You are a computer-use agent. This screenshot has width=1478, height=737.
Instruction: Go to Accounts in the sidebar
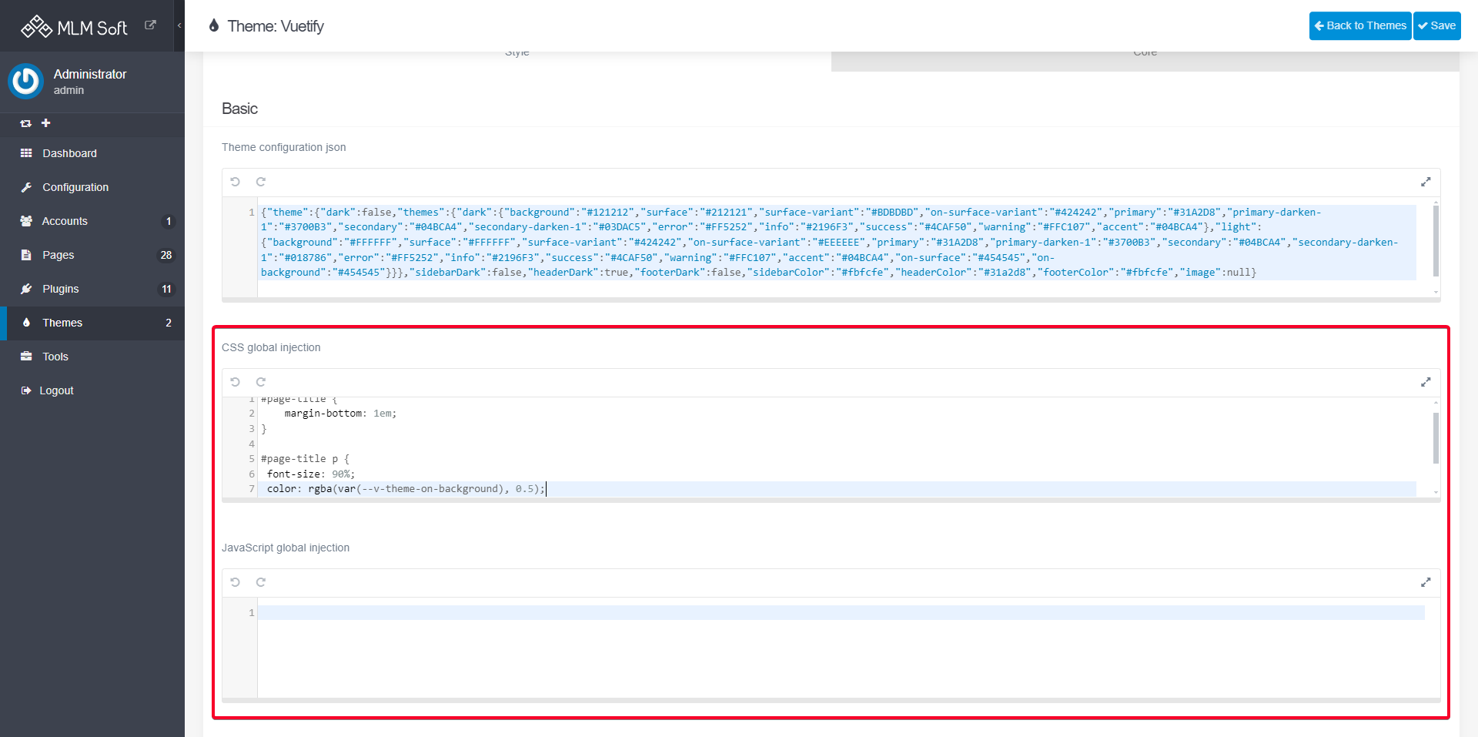tap(65, 221)
